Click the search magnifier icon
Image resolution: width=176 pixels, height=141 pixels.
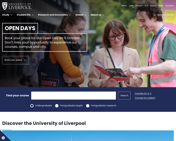pos(155,15)
